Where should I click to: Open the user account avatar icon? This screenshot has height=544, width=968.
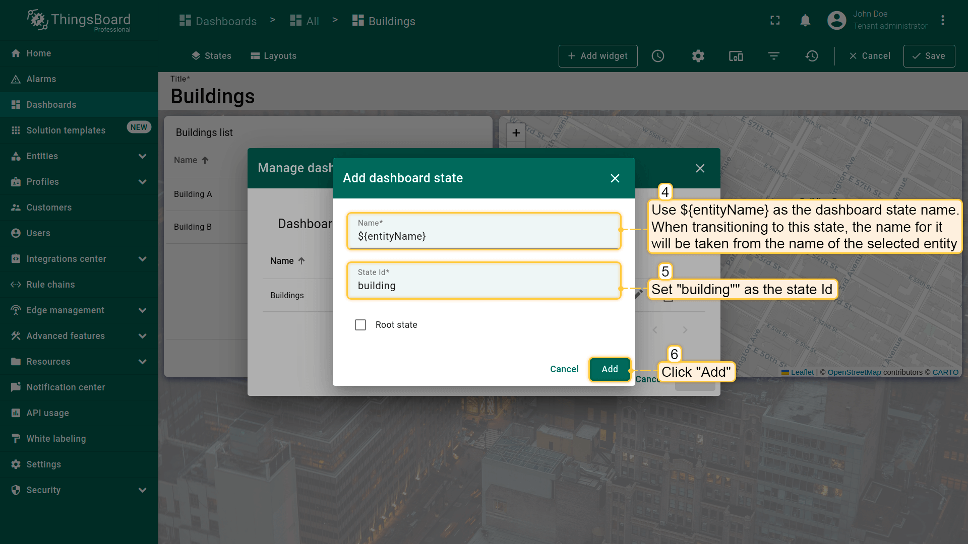tap(836, 21)
